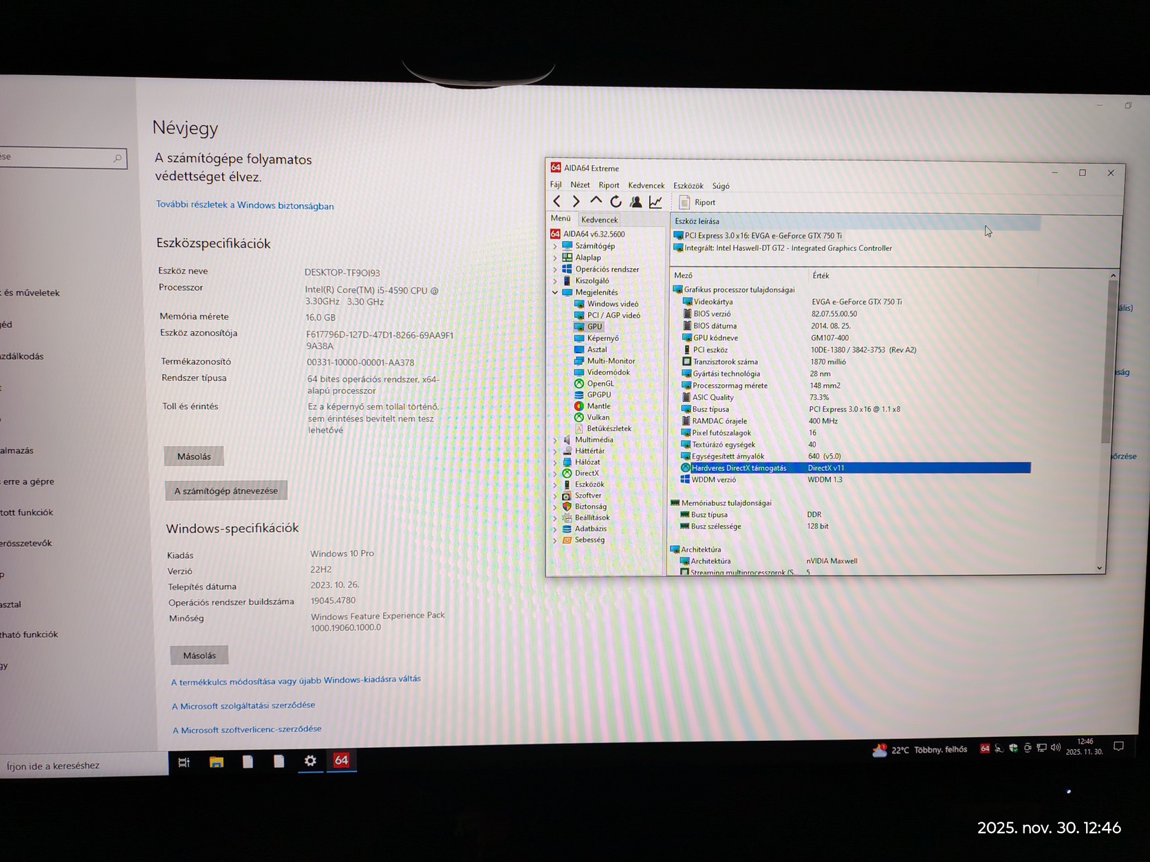Image resolution: width=1150 pixels, height=862 pixels.
Task: Open További részletek a Windows biztonságban link
Action: (x=245, y=205)
